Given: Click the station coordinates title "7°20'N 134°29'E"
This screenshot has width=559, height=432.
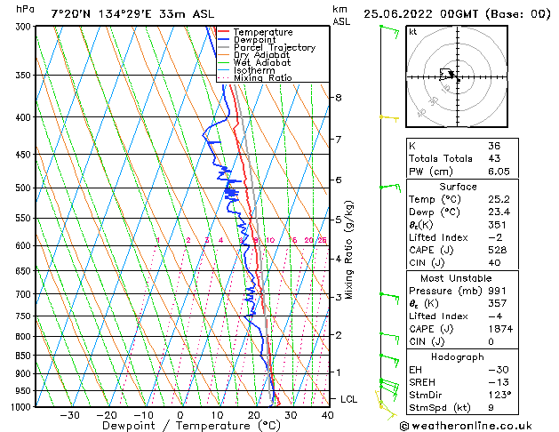Looking at the screenshot, I should [101, 14].
